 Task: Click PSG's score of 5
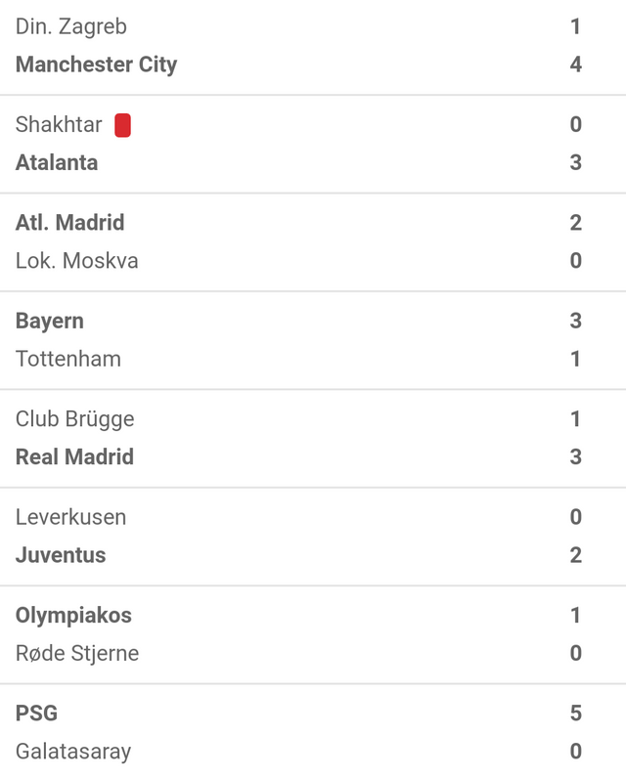[576, 713]
